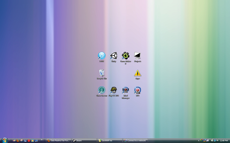Select the Unity desktop shortcut
Image resolution: width=230 pixels, height=143 pixels.
coord(113,56)
